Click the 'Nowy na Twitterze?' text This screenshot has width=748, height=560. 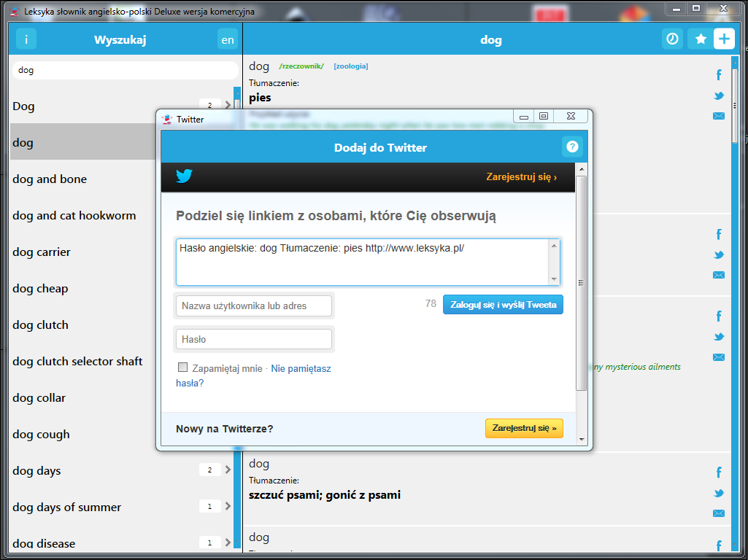click(x=225, y=429)
